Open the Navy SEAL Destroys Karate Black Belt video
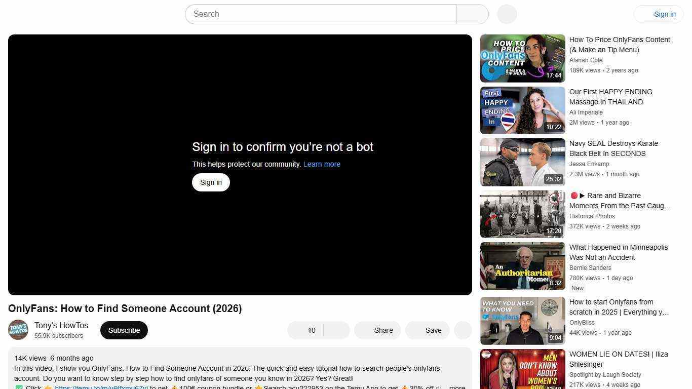The width and height of the screenshot is (692, 389). (x=522, y=162)
